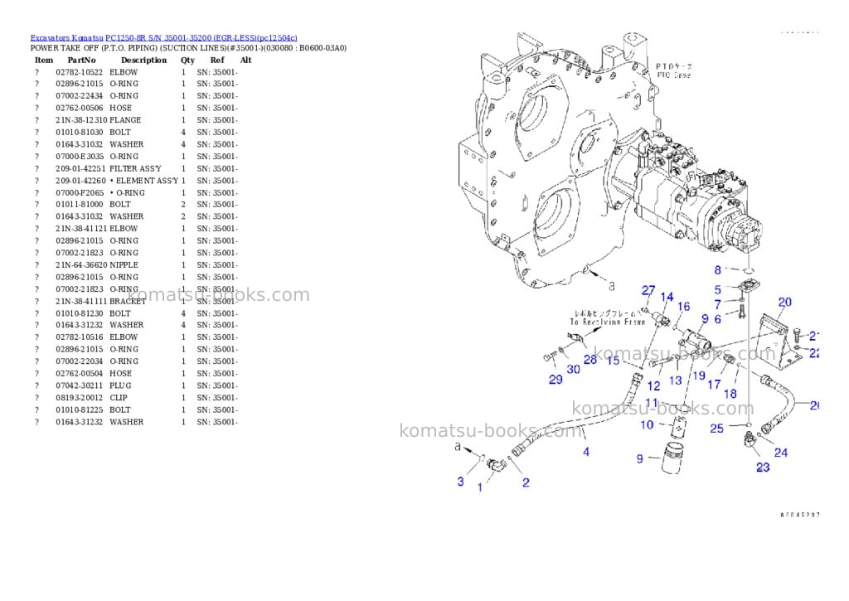Click callout number 20 in diagram

click(x=784, y=302)
